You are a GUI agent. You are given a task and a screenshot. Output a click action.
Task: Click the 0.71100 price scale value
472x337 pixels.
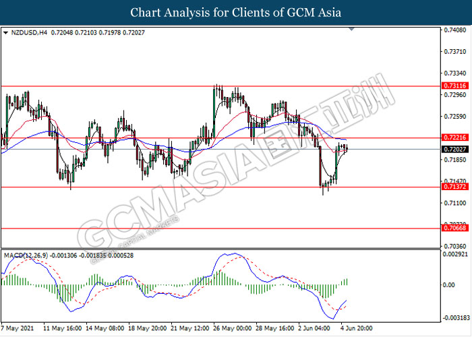(x=455, y=203)
